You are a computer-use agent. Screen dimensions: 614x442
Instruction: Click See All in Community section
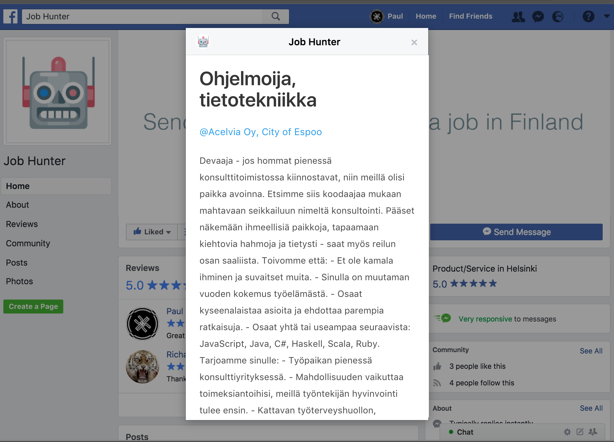pyautogui.click(x=591, y=351)
